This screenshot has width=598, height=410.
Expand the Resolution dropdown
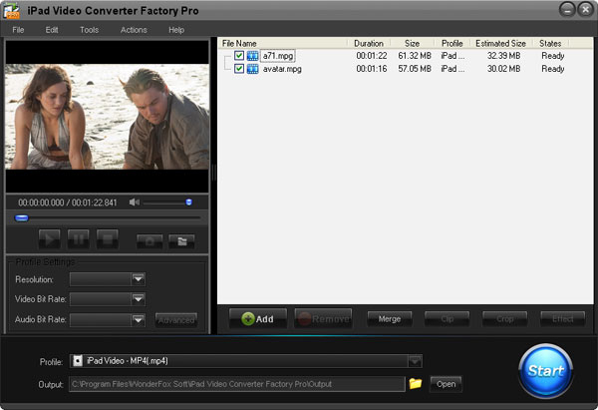click(139, 279)
